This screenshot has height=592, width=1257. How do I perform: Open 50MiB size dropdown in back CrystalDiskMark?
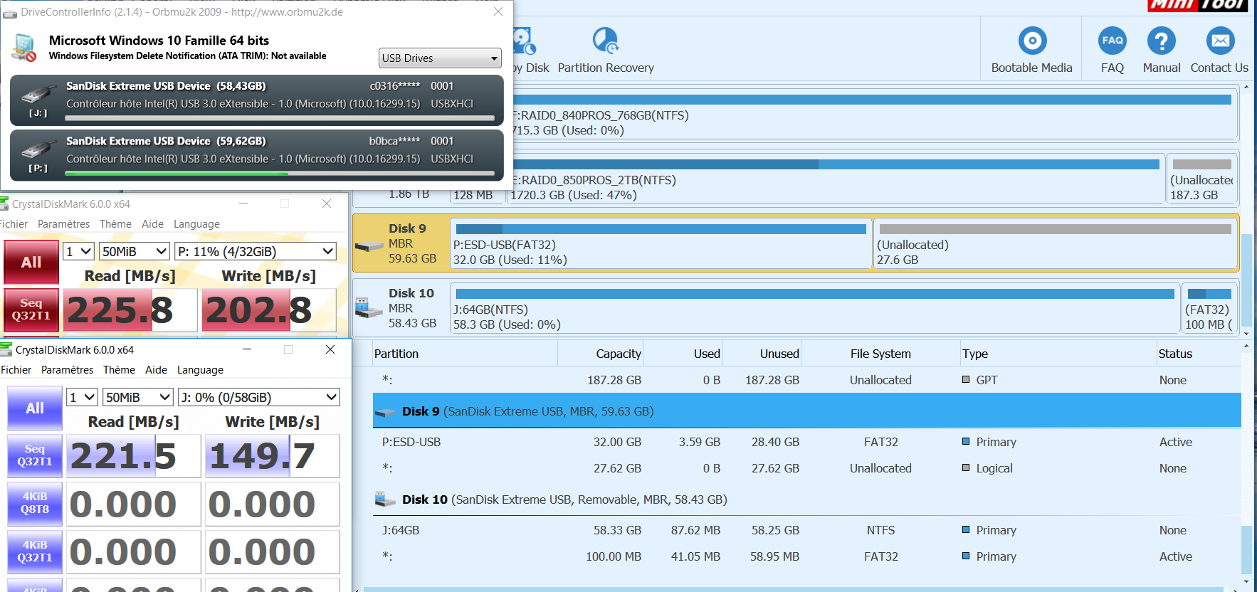[x=134, y=251]
